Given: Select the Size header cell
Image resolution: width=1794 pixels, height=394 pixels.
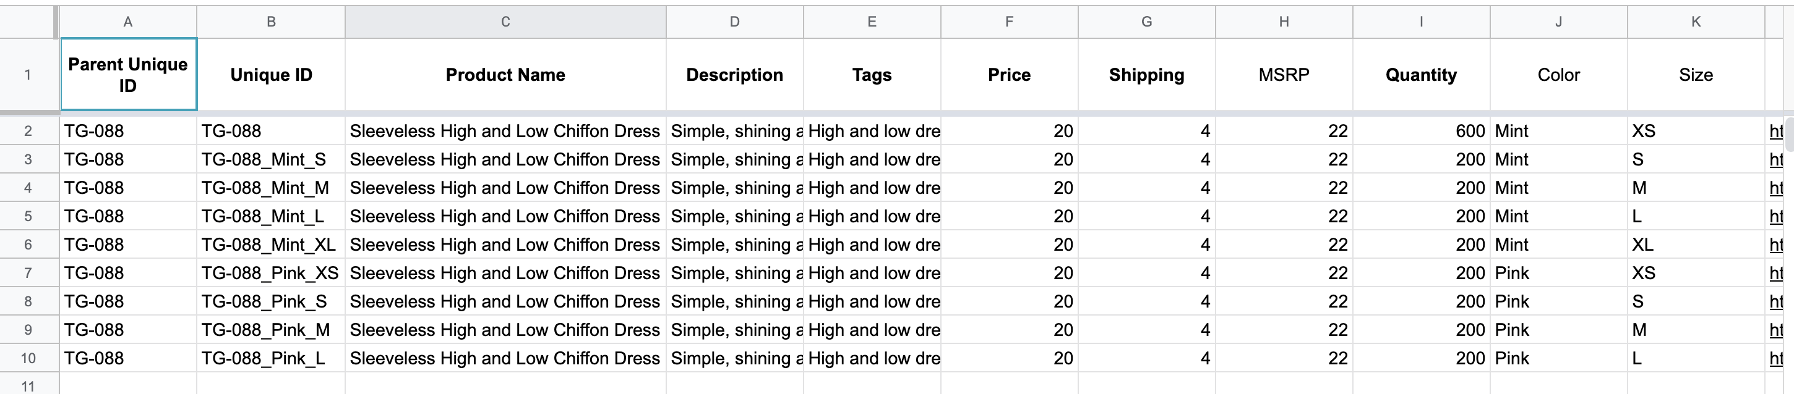Looking at the screenshot, I should pos(1696,74).
